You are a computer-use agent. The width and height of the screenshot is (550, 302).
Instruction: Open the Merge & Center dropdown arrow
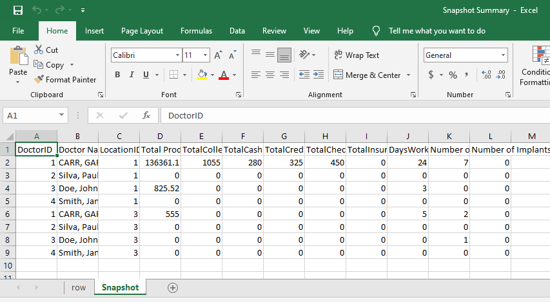tap(409, 75)
